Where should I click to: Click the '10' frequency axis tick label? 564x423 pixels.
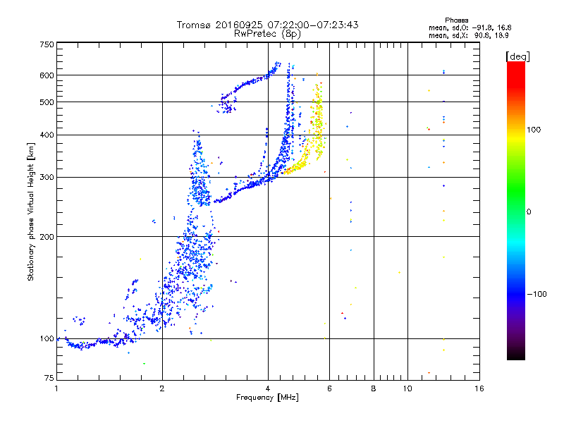click(407, 388)
